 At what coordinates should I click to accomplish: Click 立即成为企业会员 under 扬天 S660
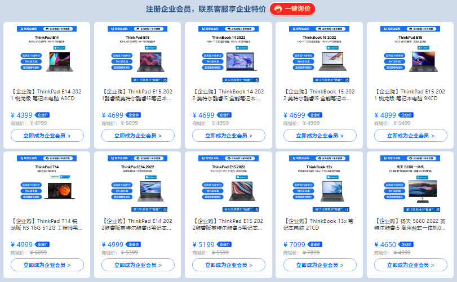(x=411, y=265)
